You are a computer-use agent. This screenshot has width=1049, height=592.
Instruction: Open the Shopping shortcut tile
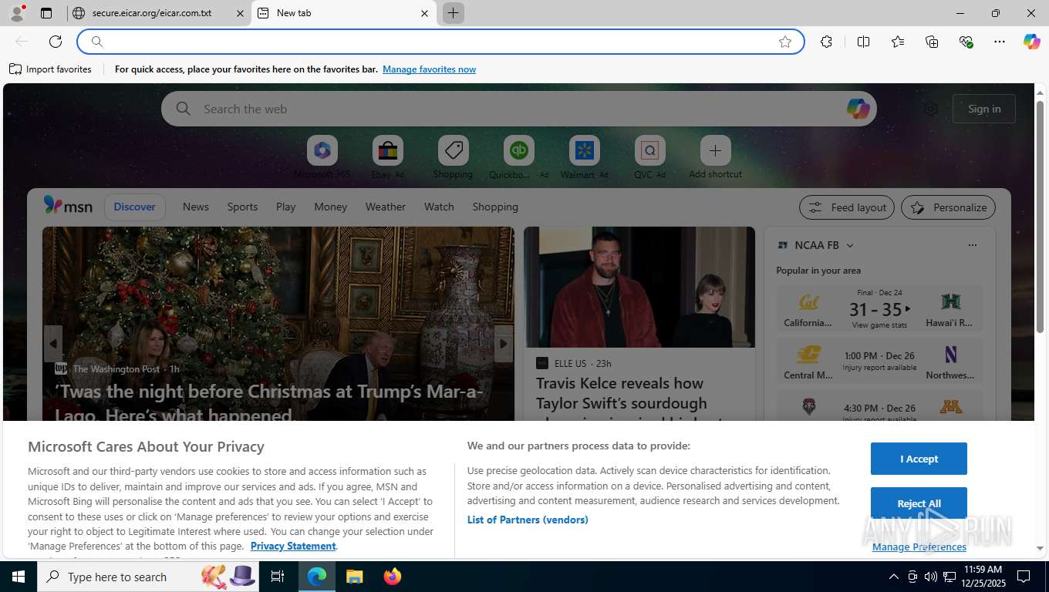click(453, 157)
